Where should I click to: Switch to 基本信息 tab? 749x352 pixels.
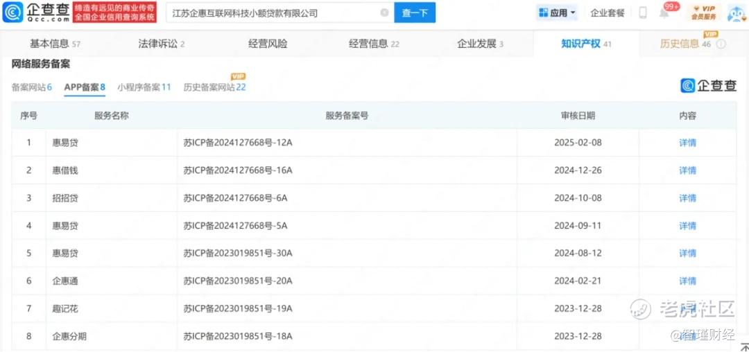(x=55, y=44)
